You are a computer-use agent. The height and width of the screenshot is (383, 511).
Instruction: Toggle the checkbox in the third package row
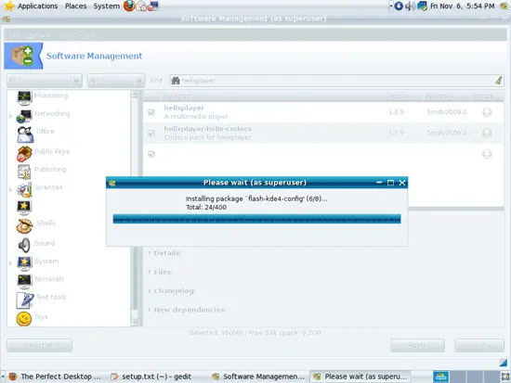(151, 154)
